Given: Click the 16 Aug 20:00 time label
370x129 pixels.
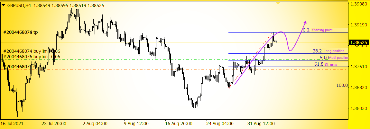Looking at the screenshot, I should [179, 123].
